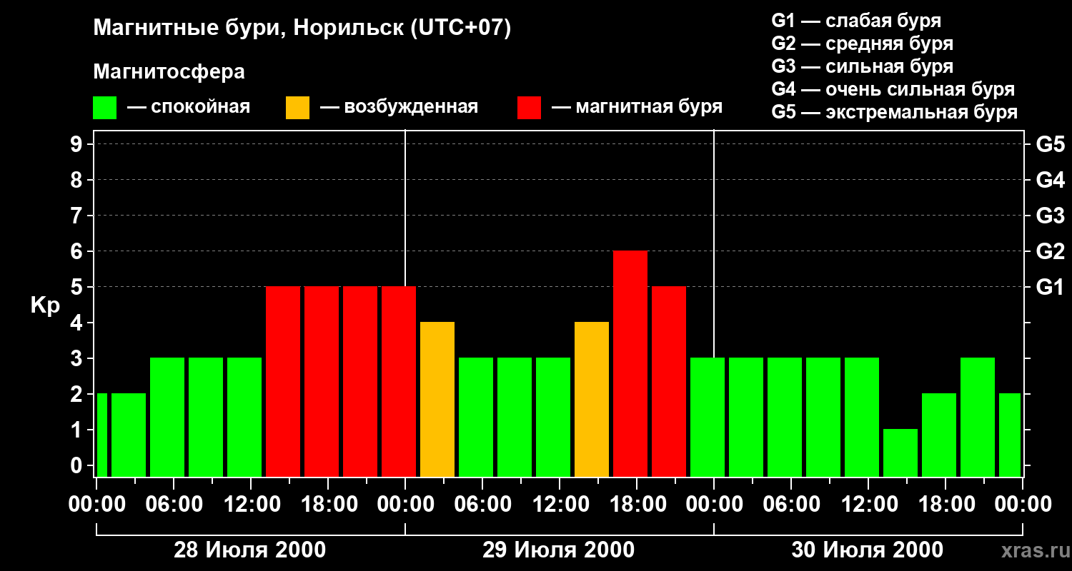The width and height of the screenshot is (1072, 571).
Task: Click the orange Kp 4 bar after 12:00 on 29 Июля
Action: click(592, 399)
